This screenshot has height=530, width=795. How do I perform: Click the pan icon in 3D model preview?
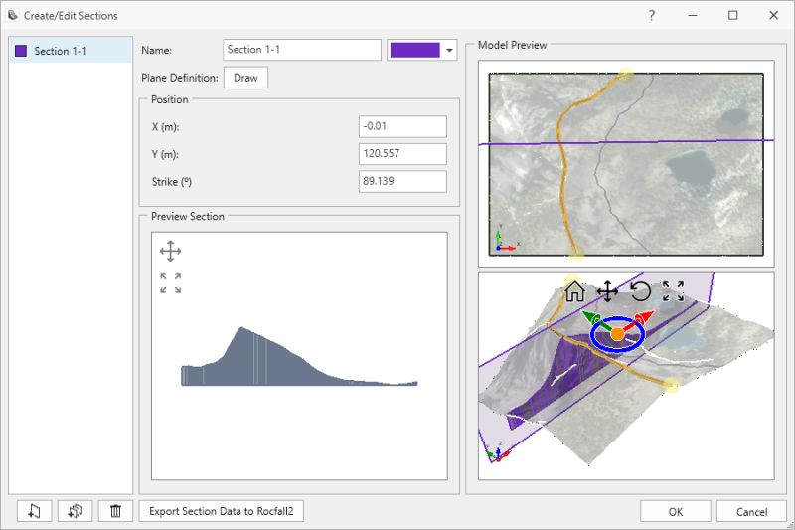tap(607, 291)
